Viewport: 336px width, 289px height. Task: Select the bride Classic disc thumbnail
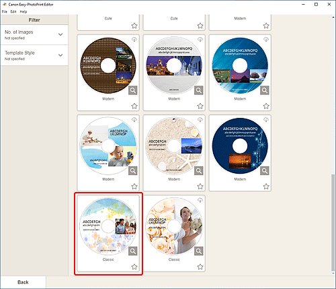coord(174,226)
